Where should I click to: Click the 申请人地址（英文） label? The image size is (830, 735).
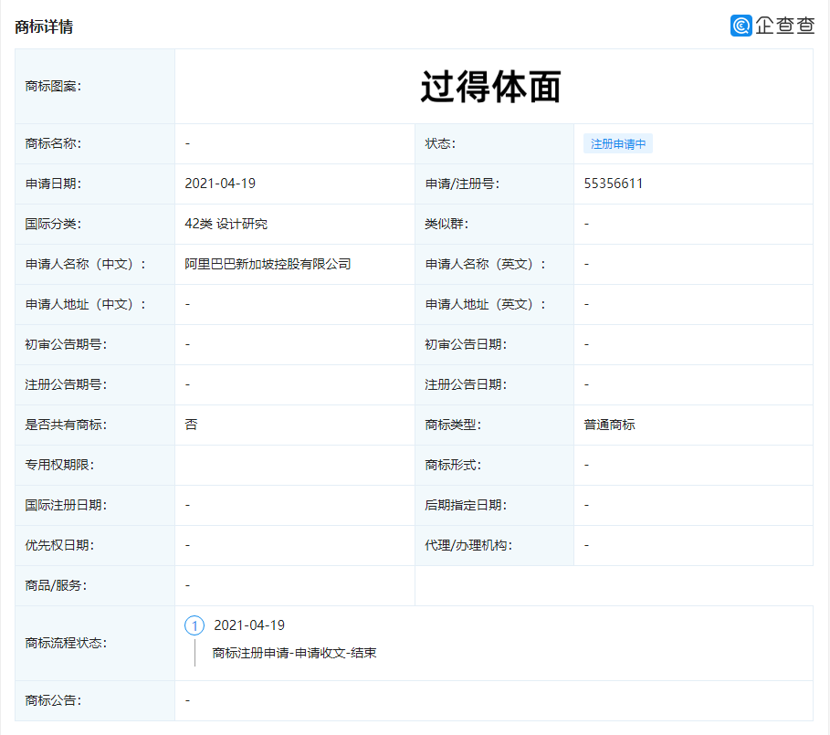pyautogui.click(x=486, y=304)
